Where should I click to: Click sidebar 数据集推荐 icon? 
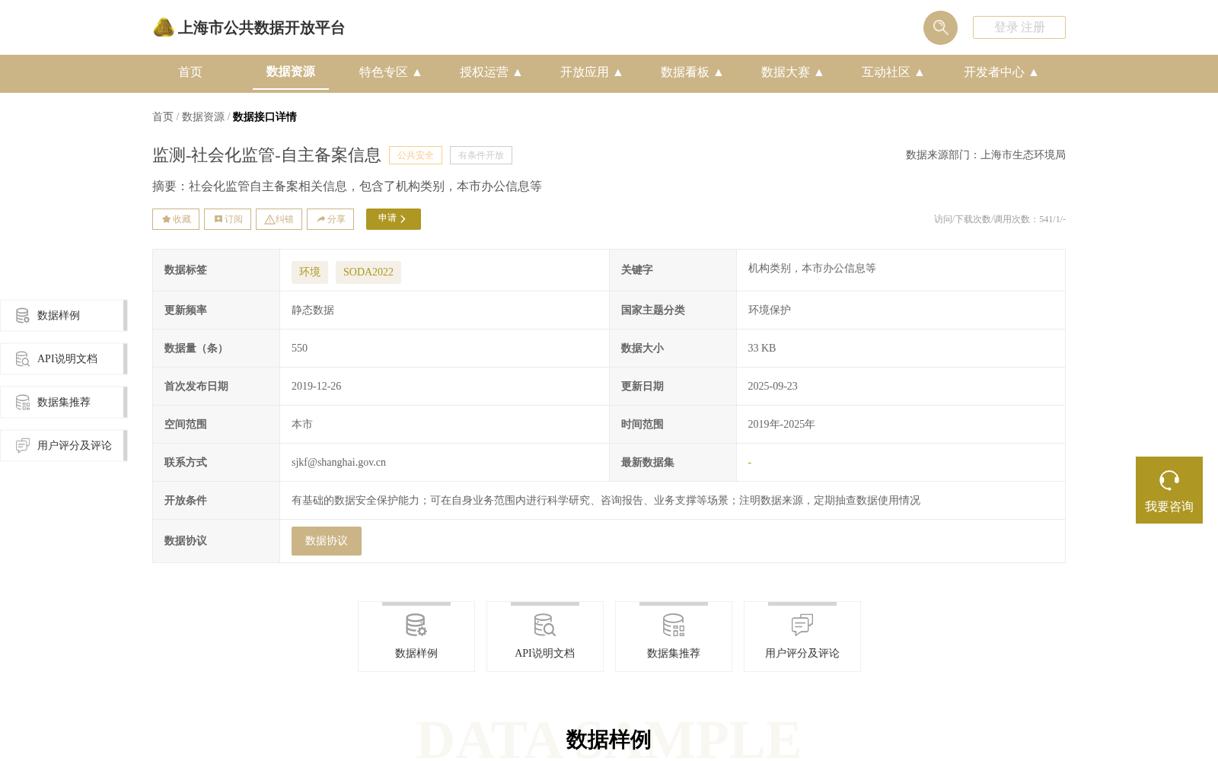coord(23,402)
